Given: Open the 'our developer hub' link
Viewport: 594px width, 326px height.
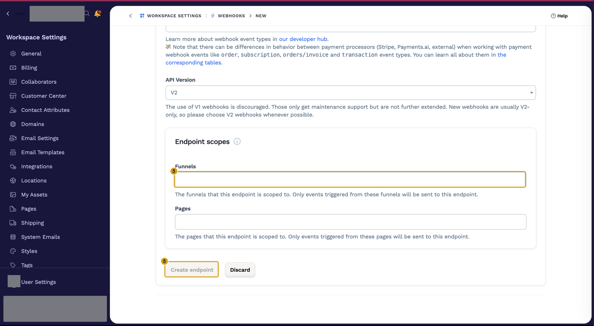Looking at the screenshot, I should (x=303, y=39).
